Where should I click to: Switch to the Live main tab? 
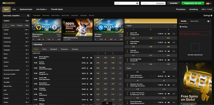(14, 9)
